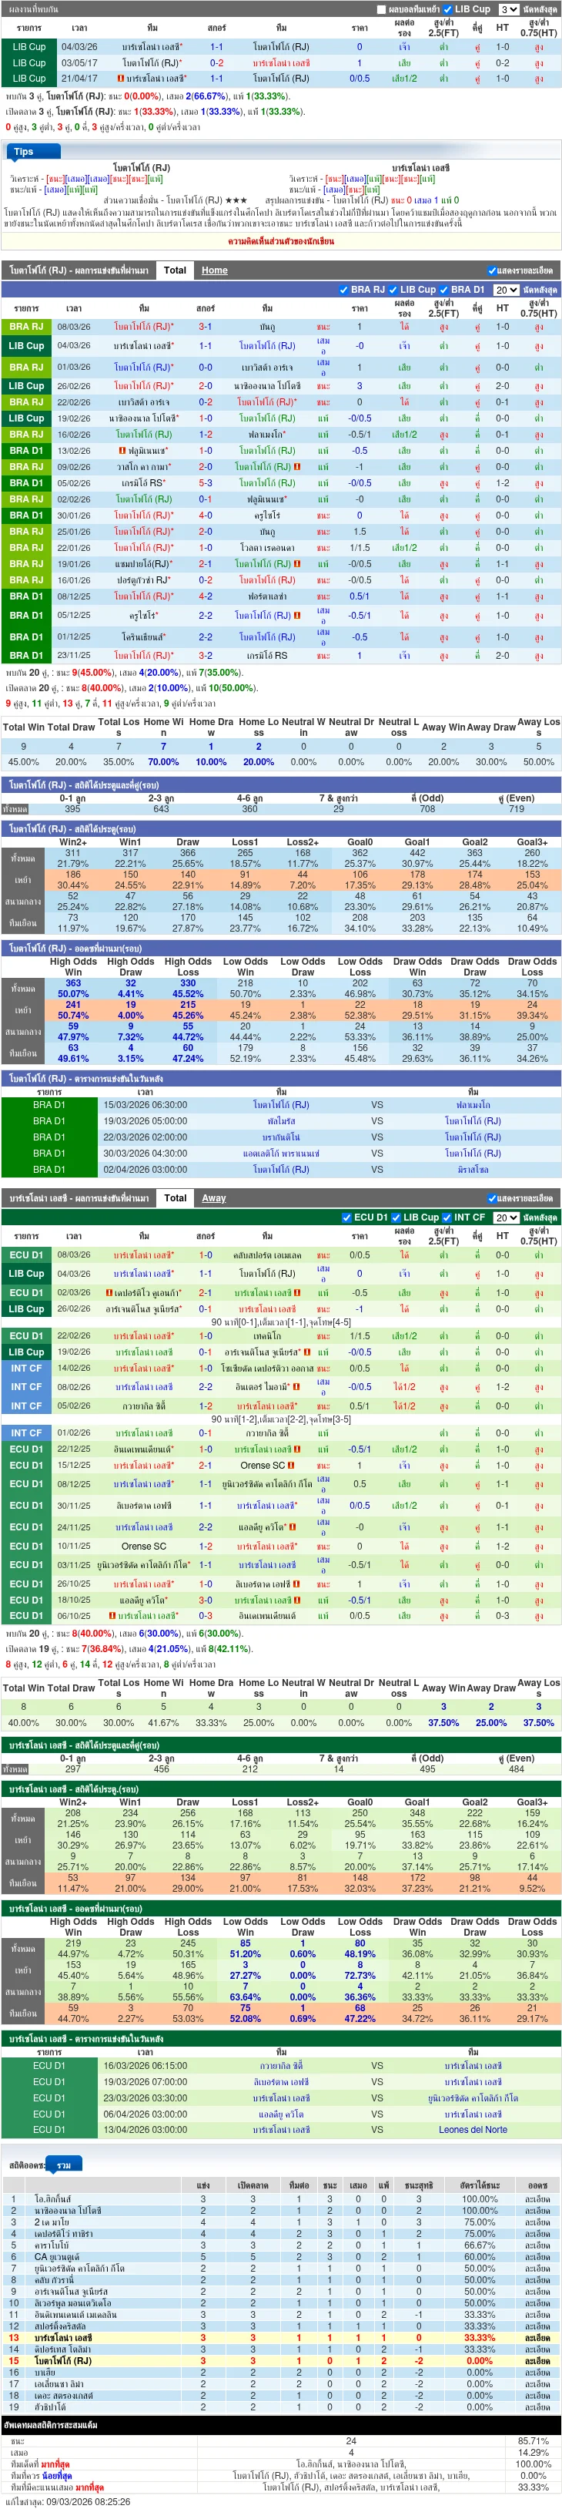Click the red card icon on the 05/12/25 row
Viewport: 562px width, 2519px height.
[298, 616]
